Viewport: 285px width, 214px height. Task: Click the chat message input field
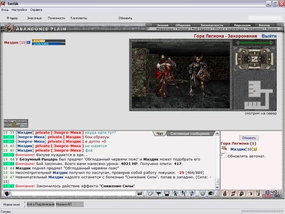point(73,194)
